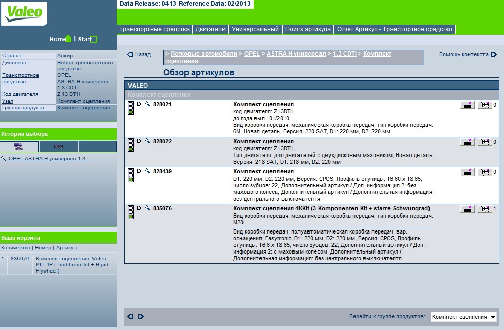Viewport: 504px width, 330px height.
Task: Open list icon for article 828021
Action: point(468,105)
